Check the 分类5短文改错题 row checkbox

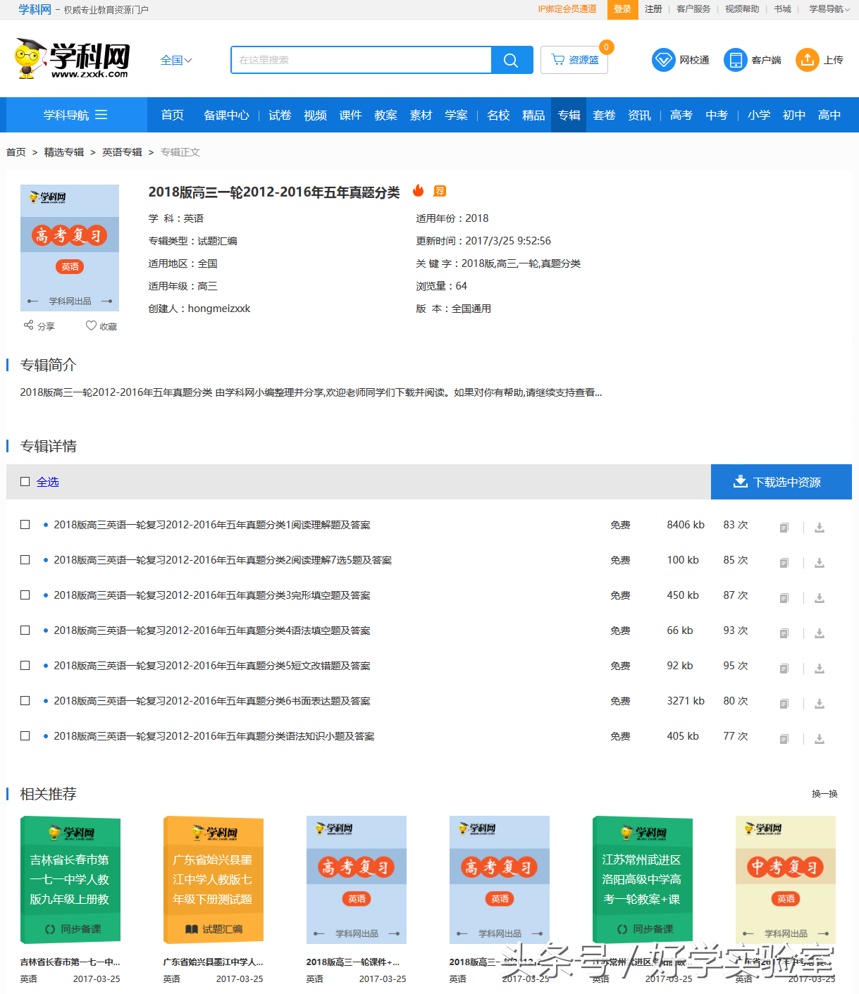coord(25,666)
